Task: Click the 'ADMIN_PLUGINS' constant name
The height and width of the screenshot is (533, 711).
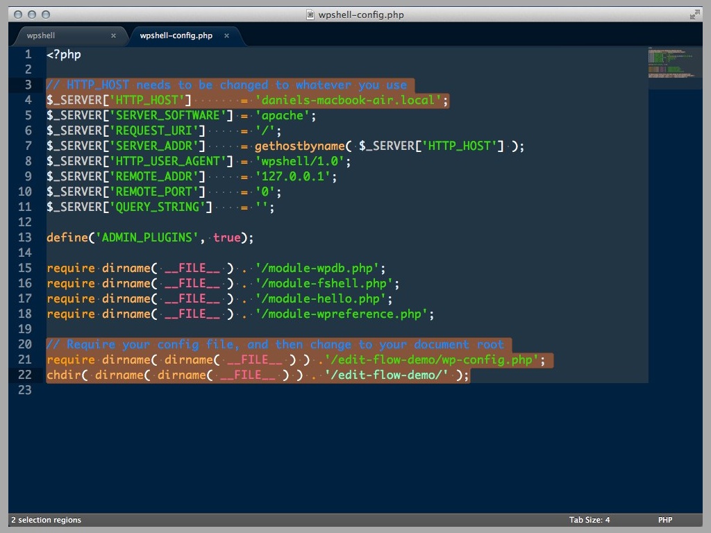Action: coord(147,237)
